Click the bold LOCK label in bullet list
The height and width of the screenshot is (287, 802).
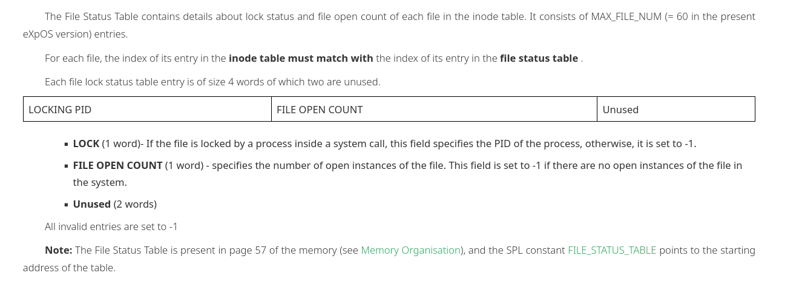(86, 144)
